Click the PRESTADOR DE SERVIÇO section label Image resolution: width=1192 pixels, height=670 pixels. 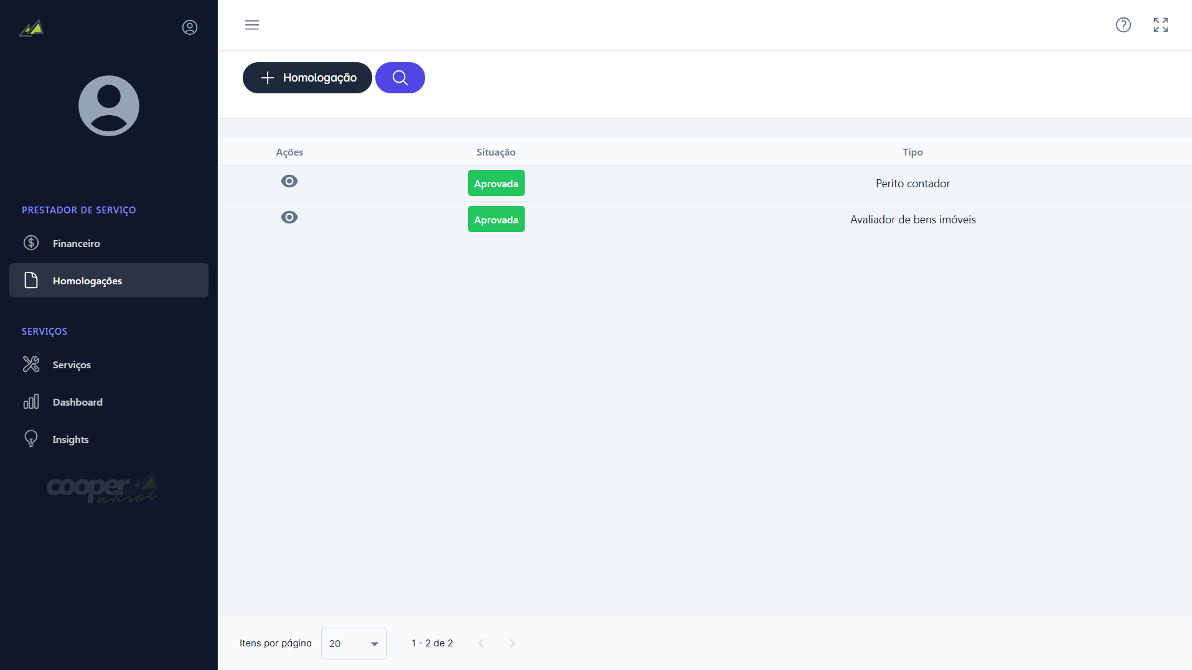tap(79, 210)
